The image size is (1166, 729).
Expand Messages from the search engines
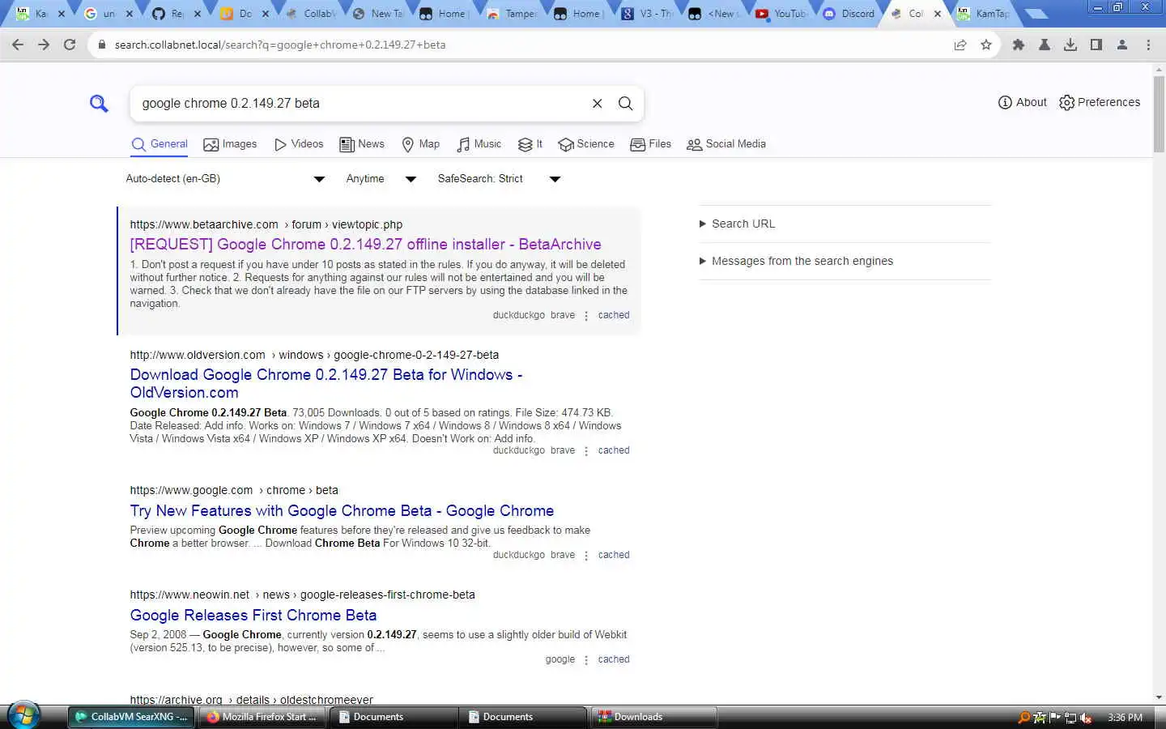(x=796, y=261)
